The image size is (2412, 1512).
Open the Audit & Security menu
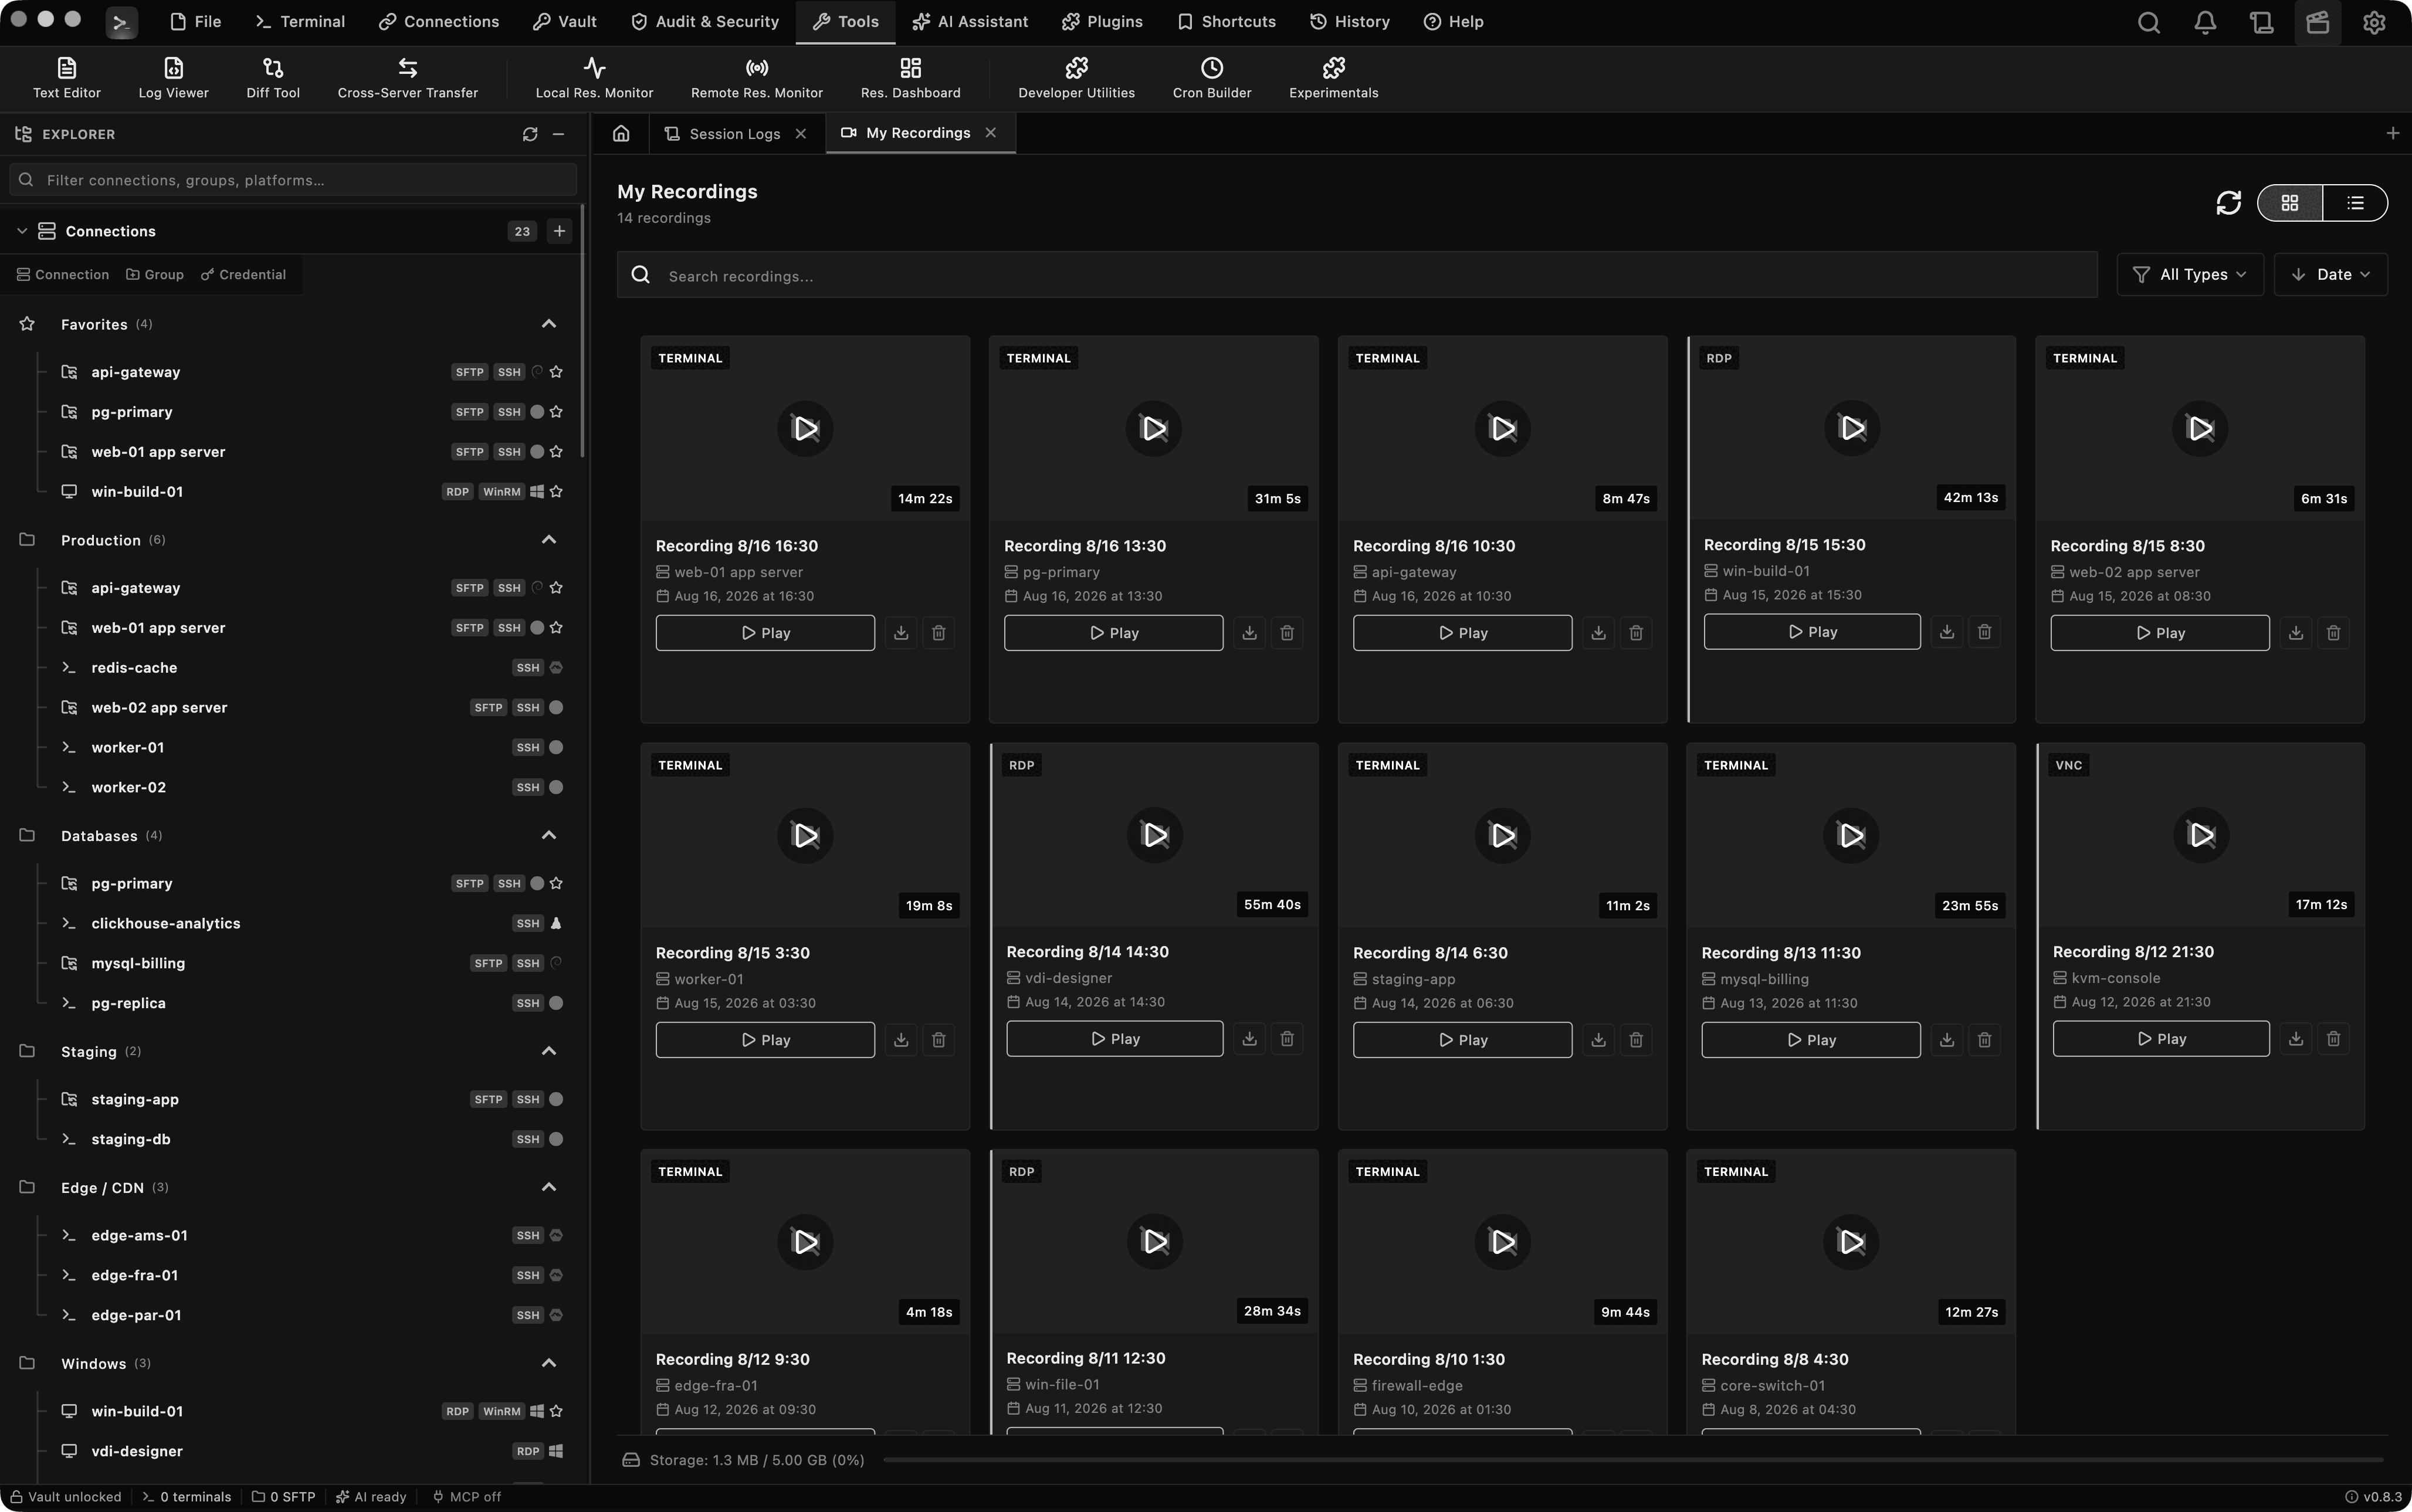coord(705,22)
